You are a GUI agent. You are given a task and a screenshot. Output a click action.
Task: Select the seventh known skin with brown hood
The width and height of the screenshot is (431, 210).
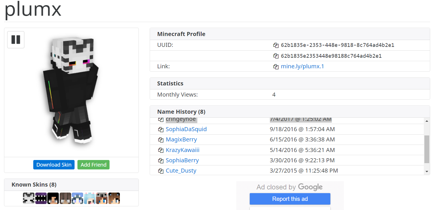point(102,198)
